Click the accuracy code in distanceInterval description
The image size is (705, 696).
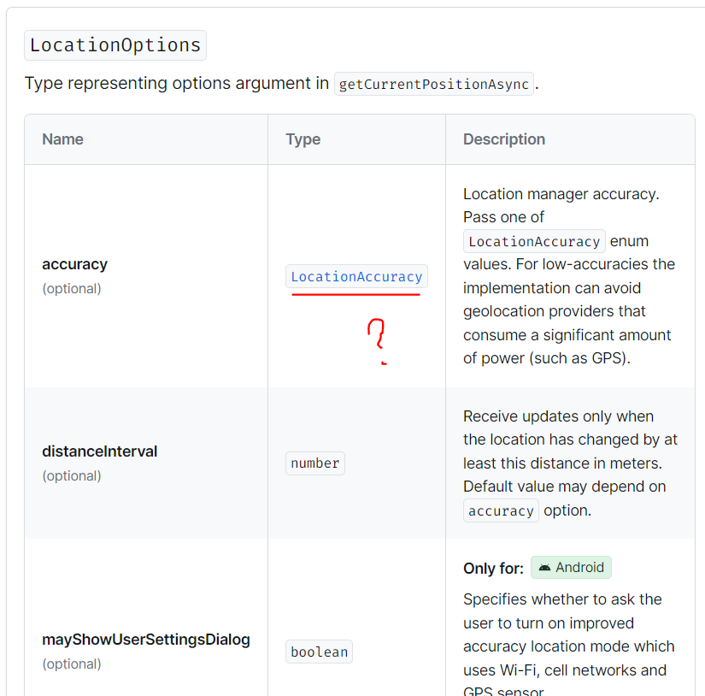(501, 510)
